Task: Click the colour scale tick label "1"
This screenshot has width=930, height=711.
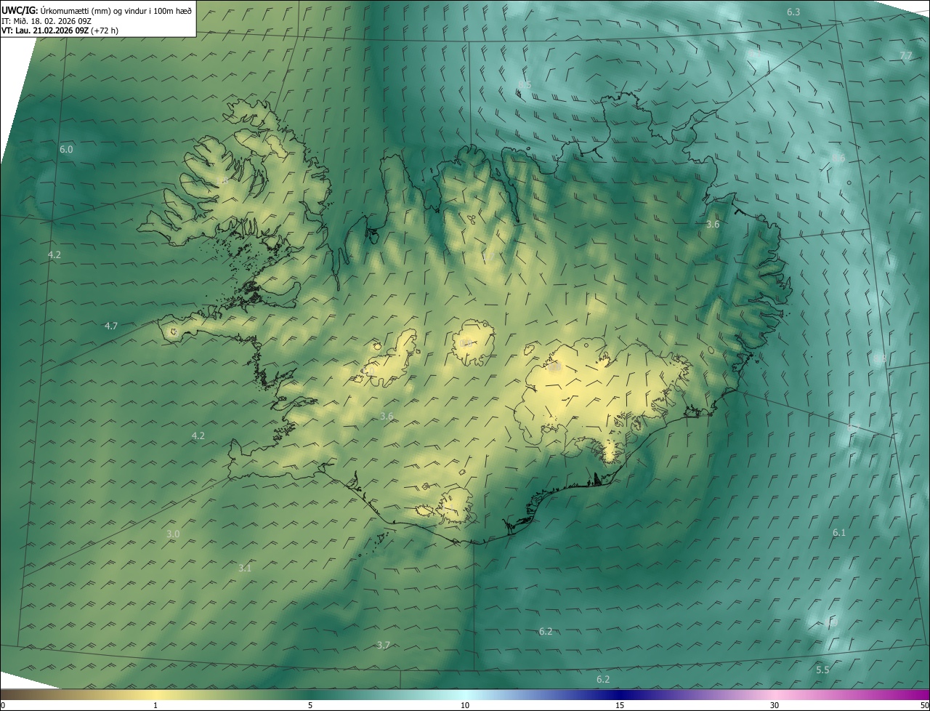Action: [155, 706]
